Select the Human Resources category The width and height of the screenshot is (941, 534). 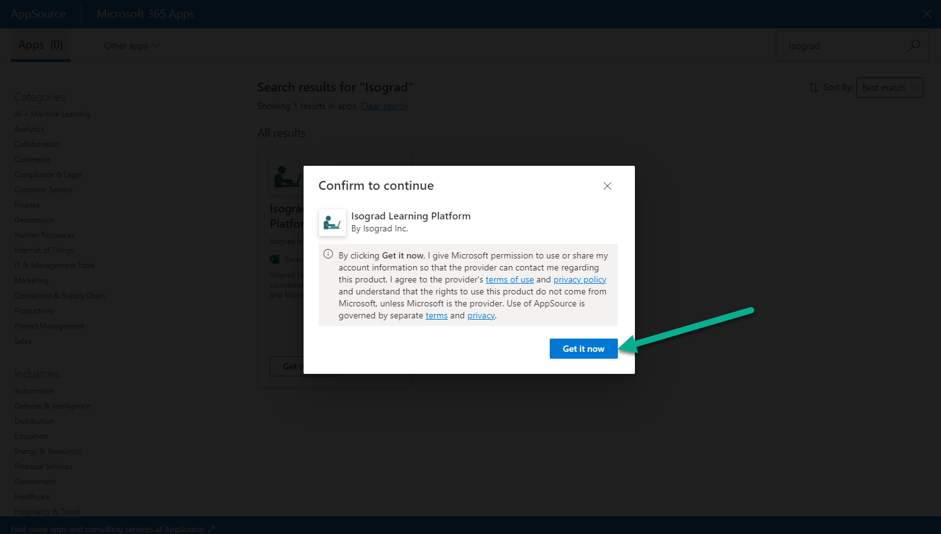45,235
